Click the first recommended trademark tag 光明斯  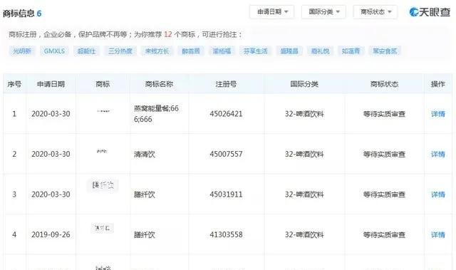coord(22,51)
